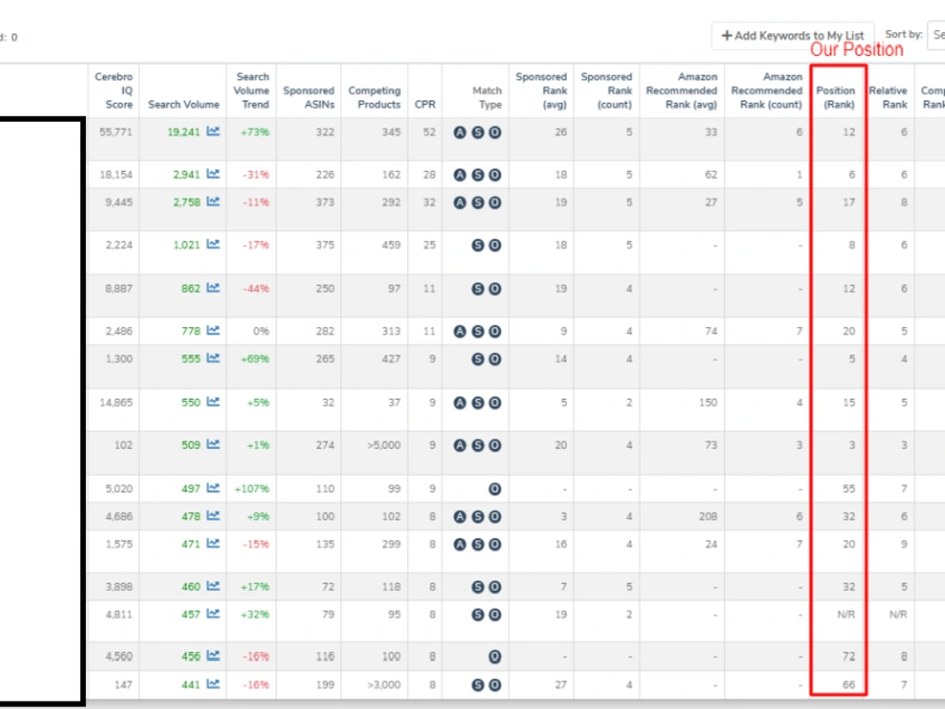
Task: Click the -44% search volume trend cell
Action: click(x=256, y=288)
